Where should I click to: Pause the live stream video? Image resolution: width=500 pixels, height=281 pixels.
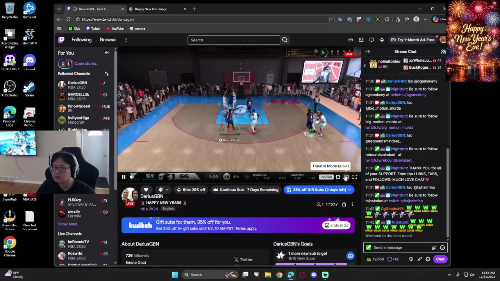[x=123, y=177]
